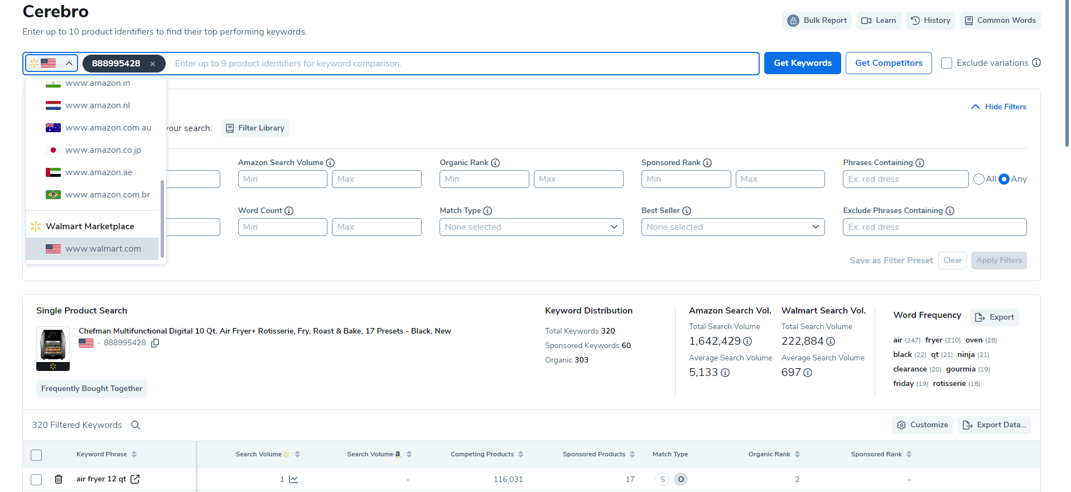Delete the 'air fryer 12 qt' keyword

click(59, 479)
